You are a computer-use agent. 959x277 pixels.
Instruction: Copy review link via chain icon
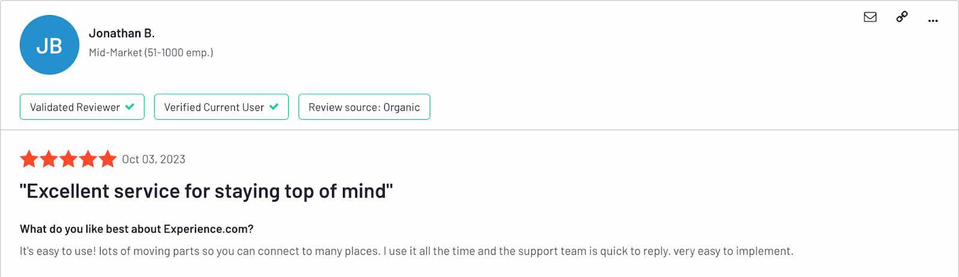[x=902, y=17]
